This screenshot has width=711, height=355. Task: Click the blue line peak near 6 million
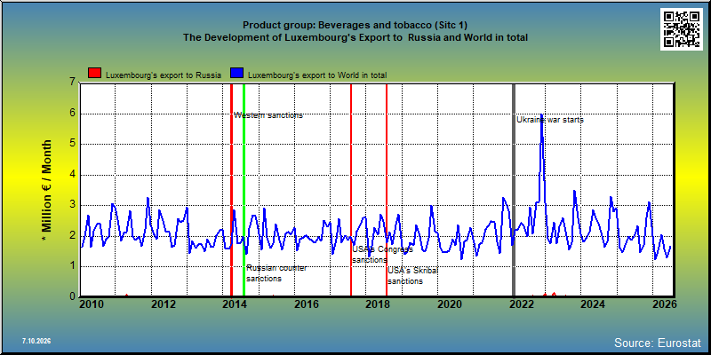click(x=541, y=116)
